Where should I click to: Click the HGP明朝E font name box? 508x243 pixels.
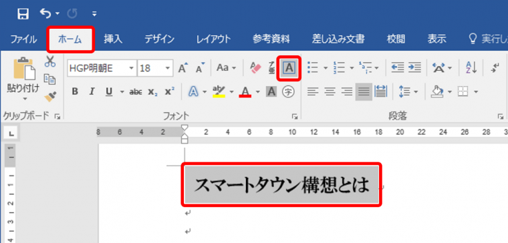[x=98, y=68]
